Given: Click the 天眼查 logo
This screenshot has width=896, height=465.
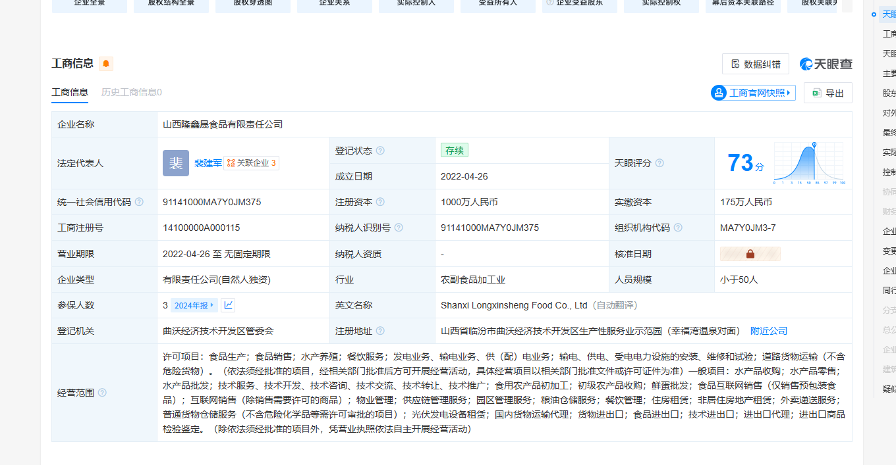Looking at the screenshot, I should coord(826,64).
